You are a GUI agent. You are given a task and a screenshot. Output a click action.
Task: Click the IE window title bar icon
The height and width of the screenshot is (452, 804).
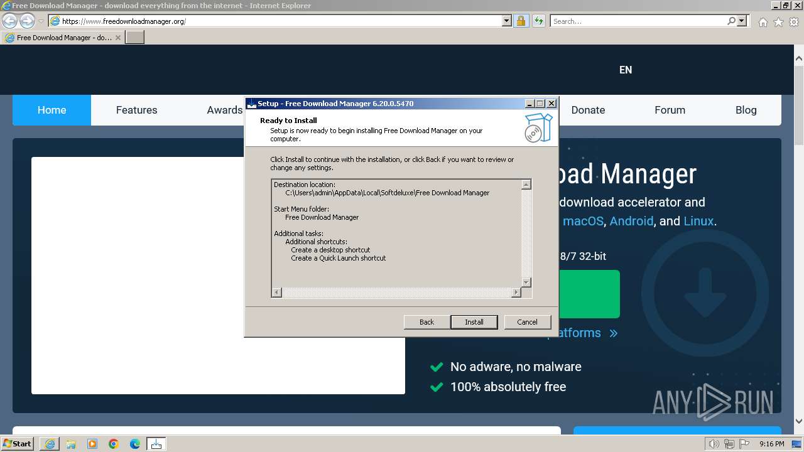click(6, 6)
